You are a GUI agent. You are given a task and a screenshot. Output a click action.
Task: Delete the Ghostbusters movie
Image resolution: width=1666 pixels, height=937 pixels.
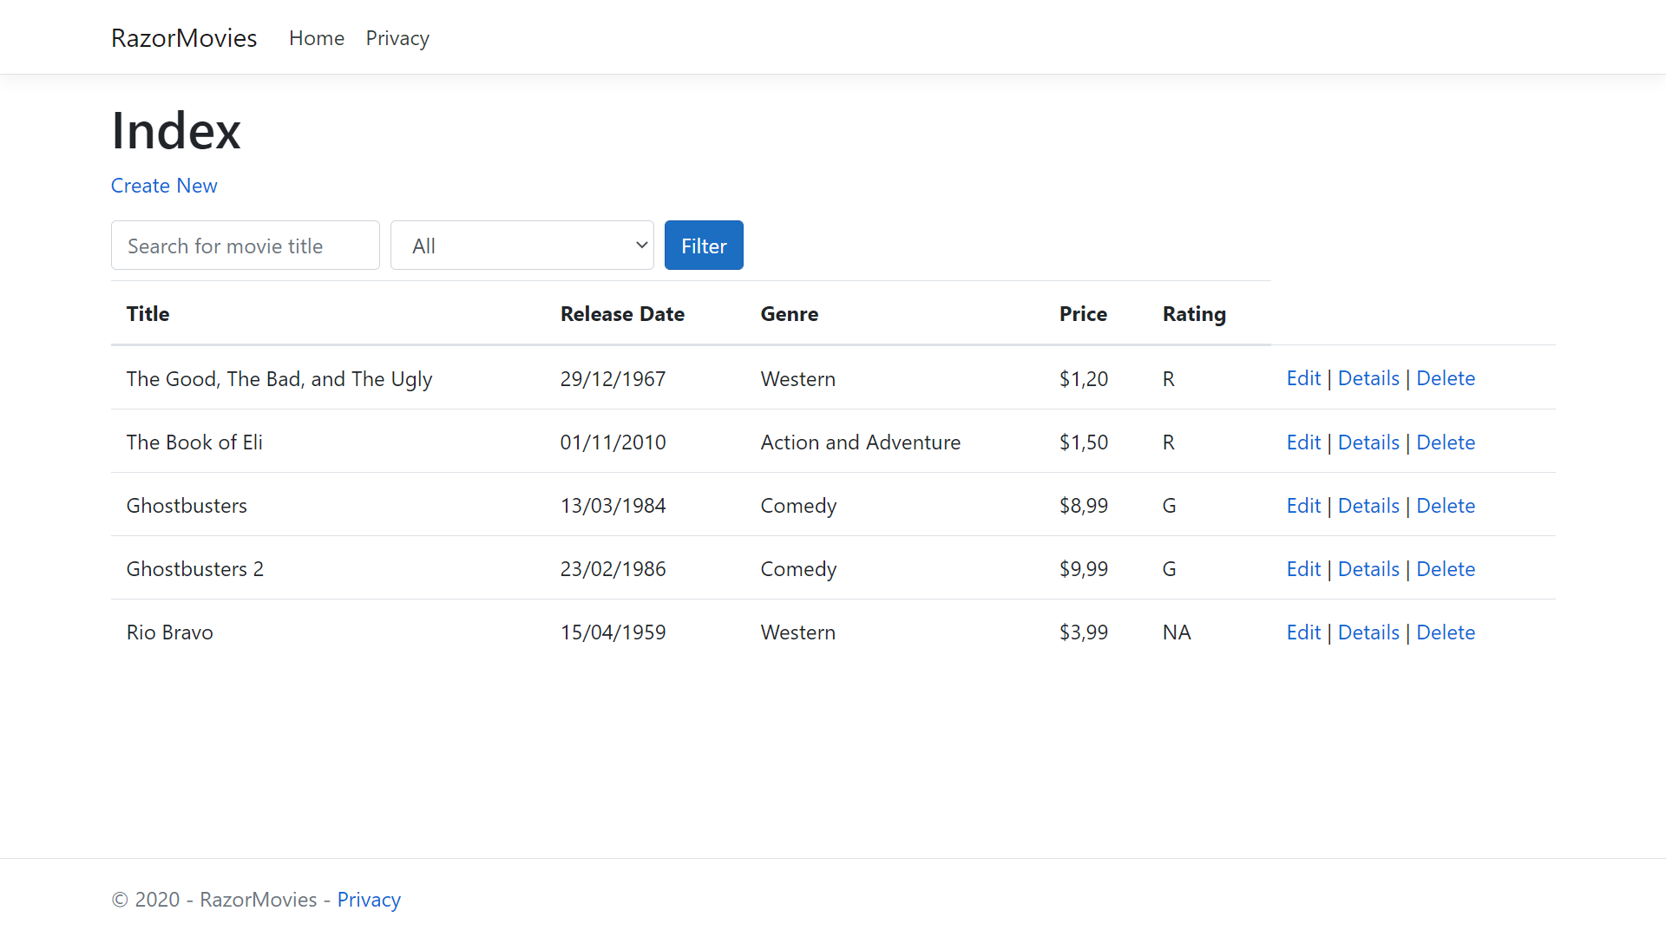pos(1446,505)
